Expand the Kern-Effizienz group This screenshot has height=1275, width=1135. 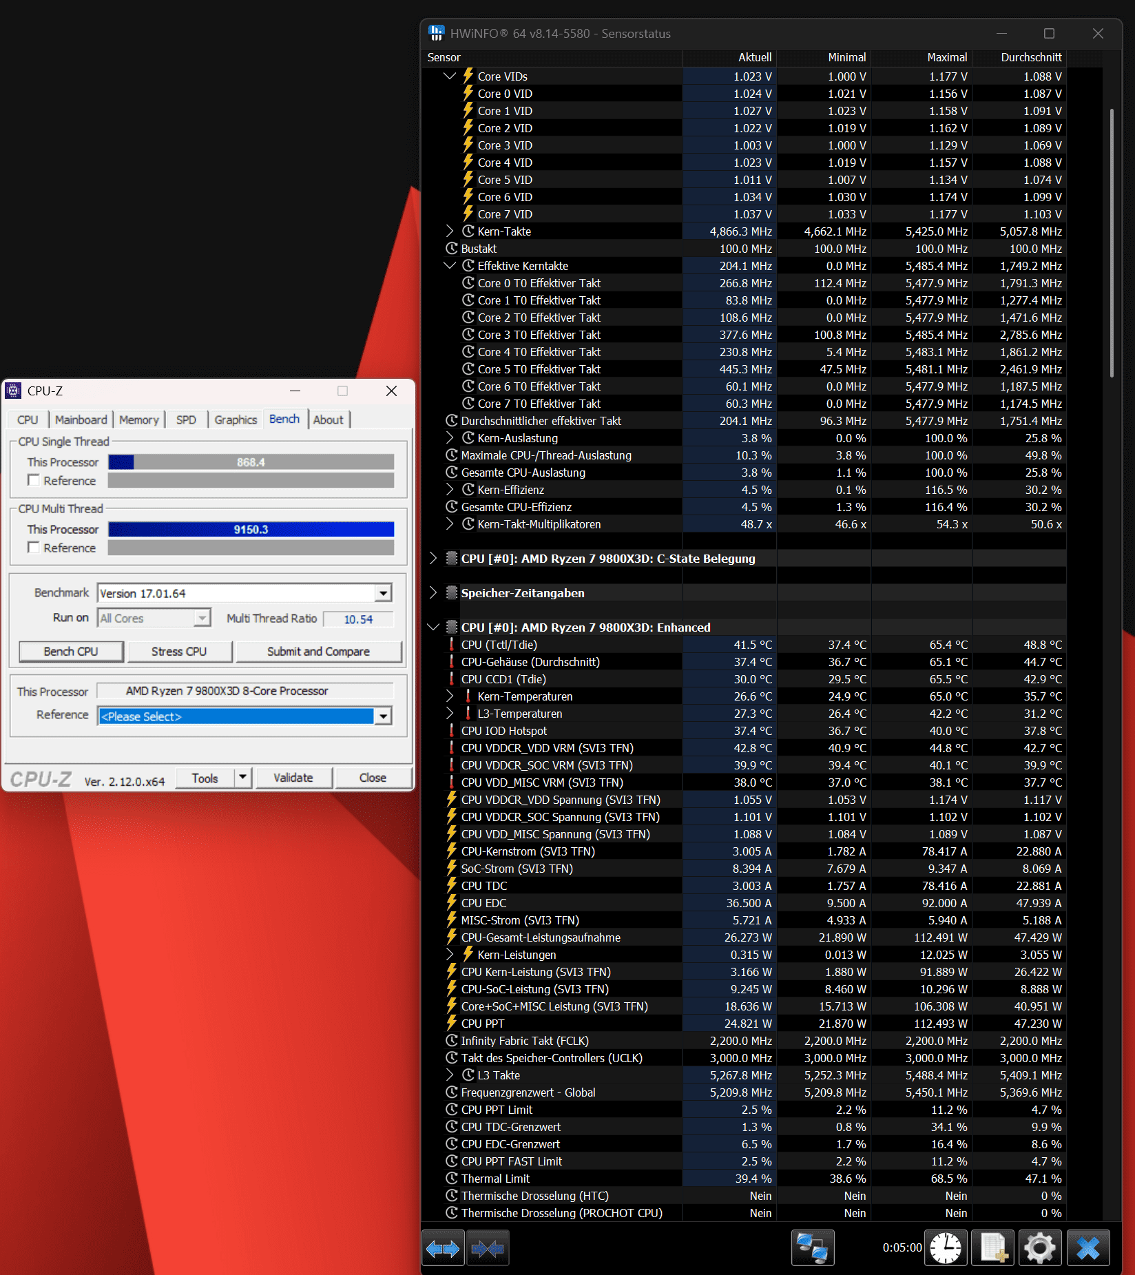(450, 489)
